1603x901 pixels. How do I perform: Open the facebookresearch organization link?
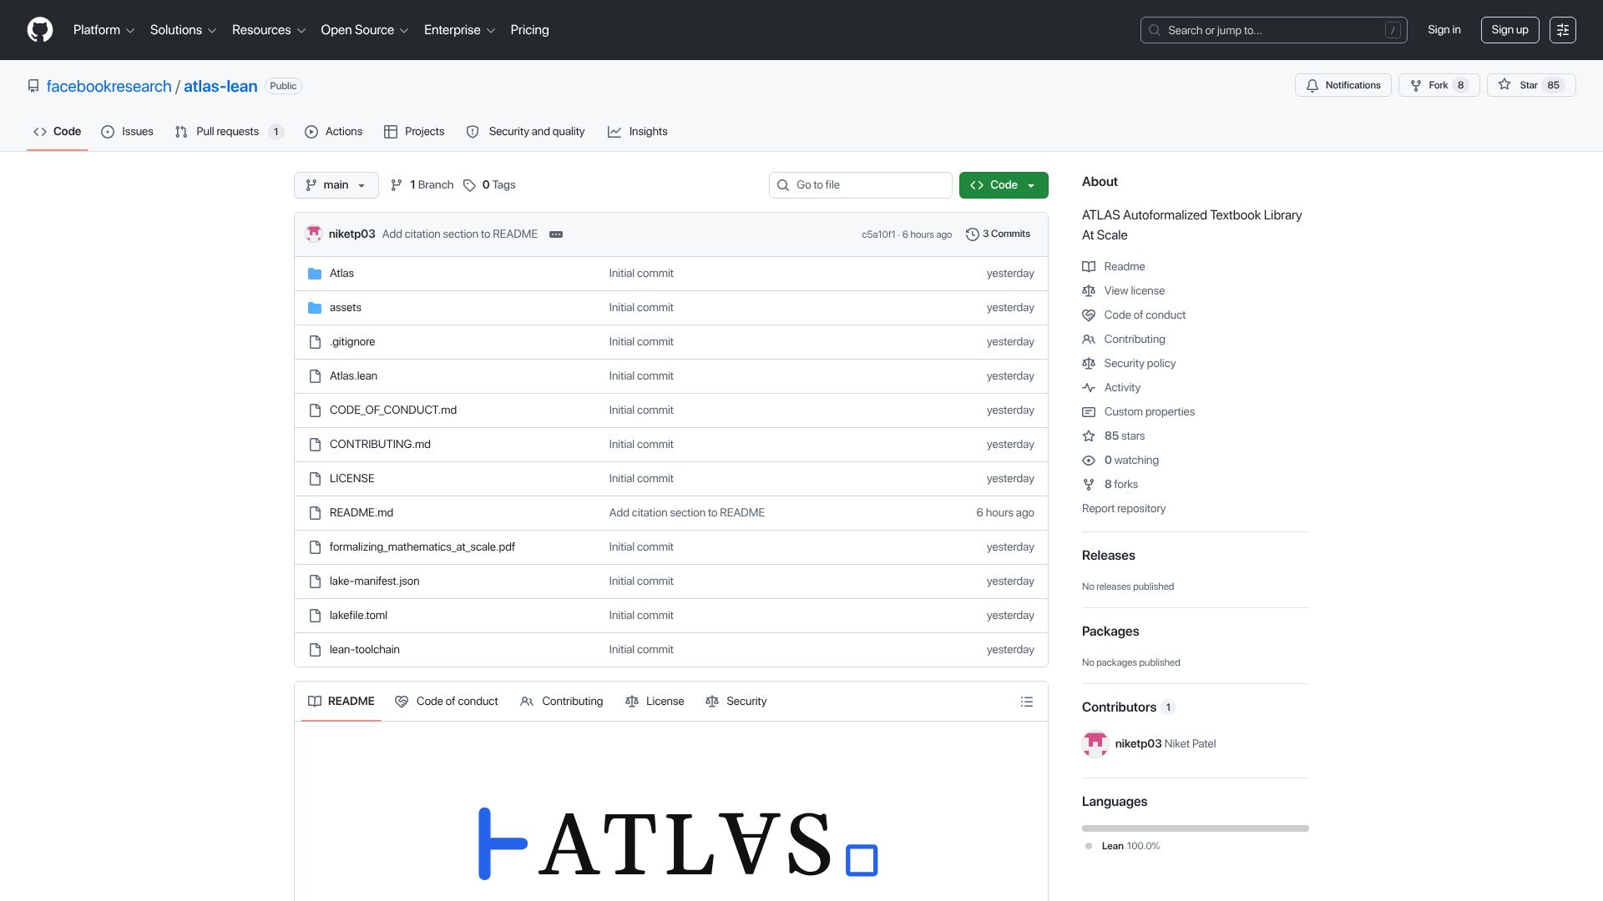tap(109, 87)
